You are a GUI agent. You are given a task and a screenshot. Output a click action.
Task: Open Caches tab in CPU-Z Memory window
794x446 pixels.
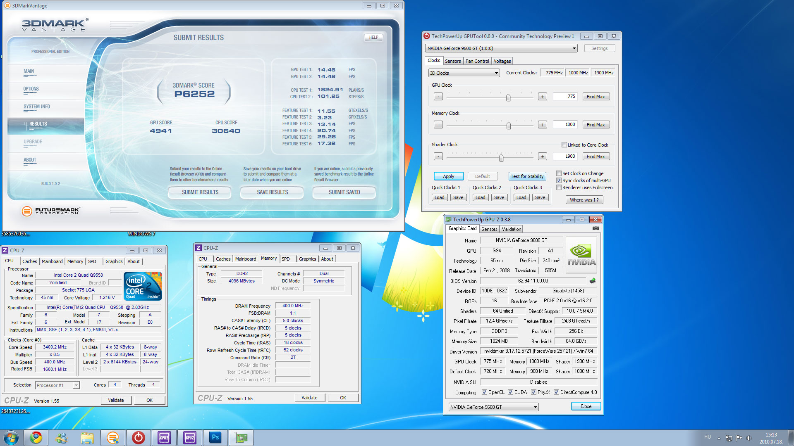pyautogui.click(x=223, y=259)
